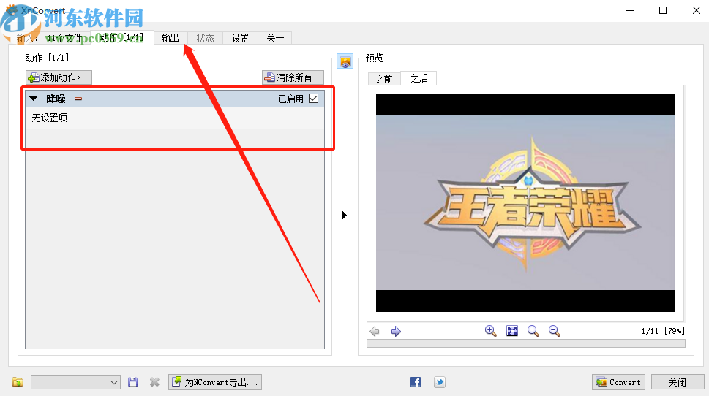This screenshot has height=396, width=709.
Task: Fit preview image to window
Action: pyautogui.click(x=512, y=331)
